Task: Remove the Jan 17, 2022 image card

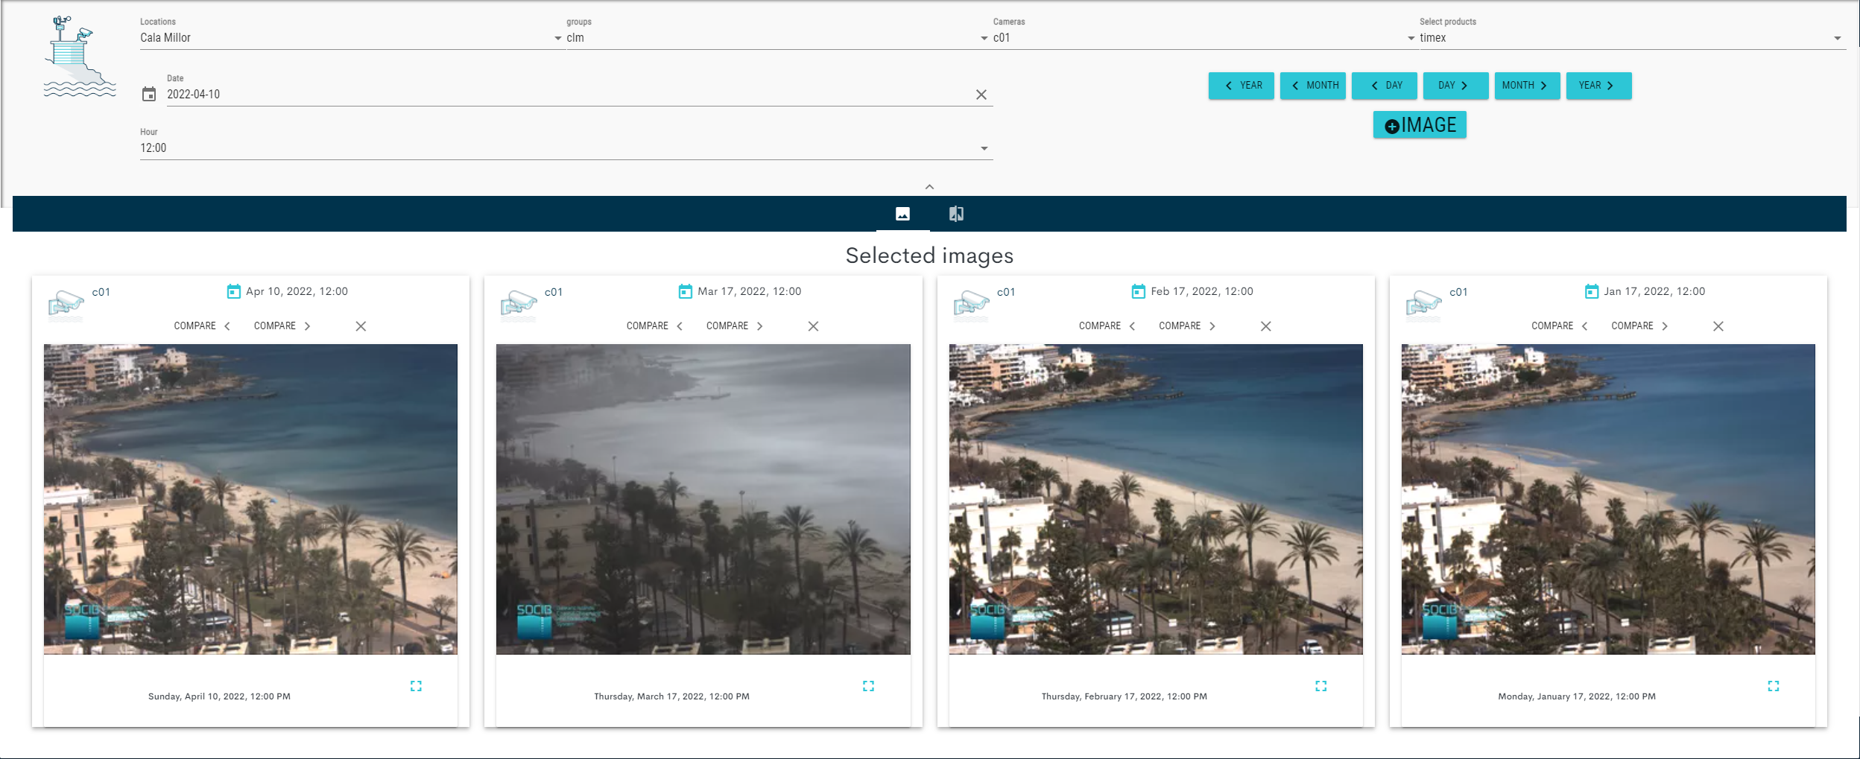Action: tap(1718, 326)
